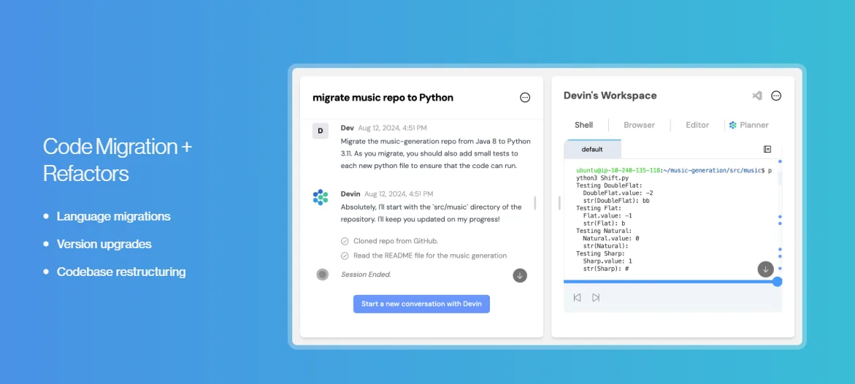
Task: Click the Devin avatar logo in the chat
Action: pyautogui.click(x=321, y=197)
